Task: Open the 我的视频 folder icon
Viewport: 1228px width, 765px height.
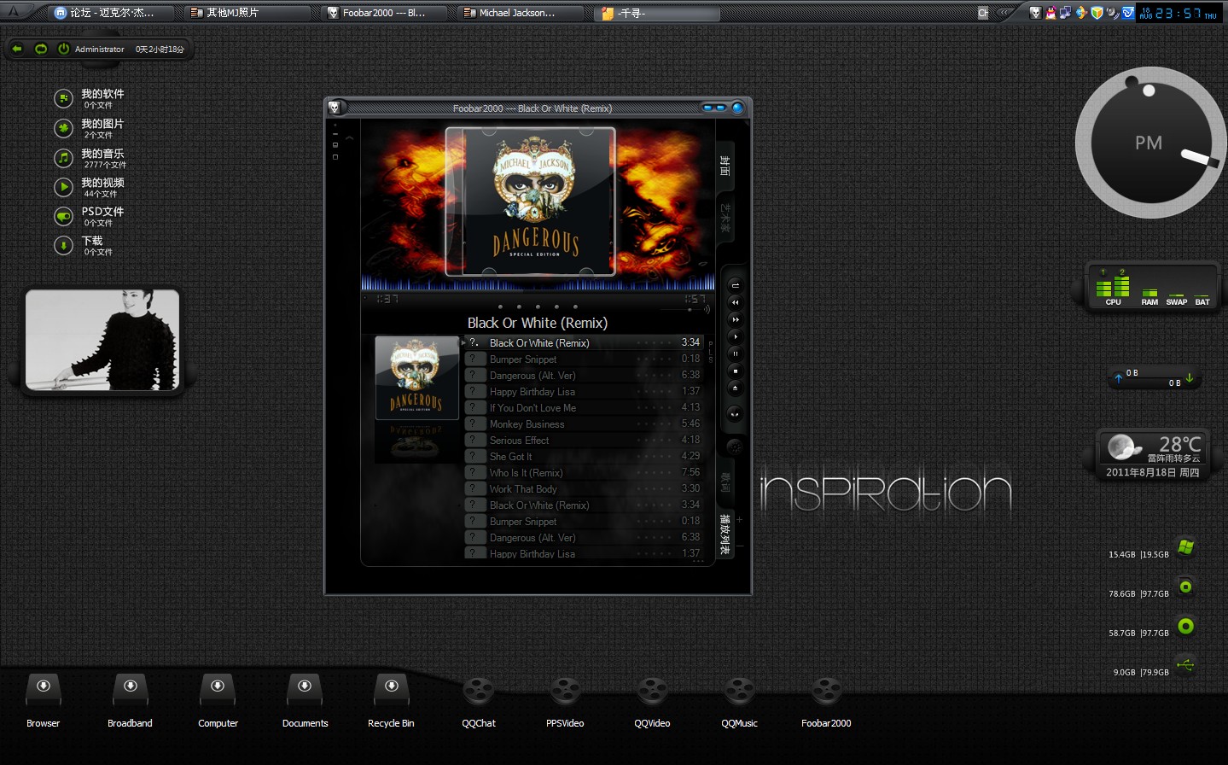Action: pos(63,187)
